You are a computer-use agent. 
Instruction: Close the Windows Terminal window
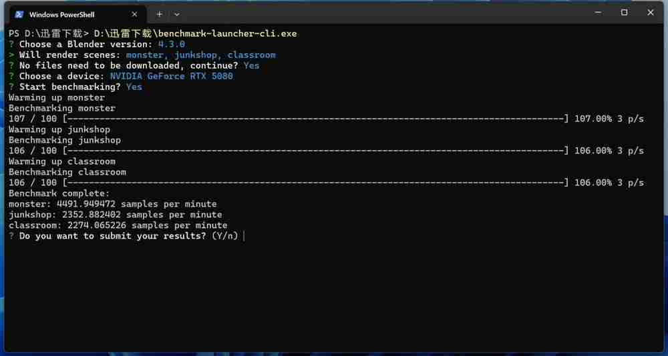click(651, 13)
